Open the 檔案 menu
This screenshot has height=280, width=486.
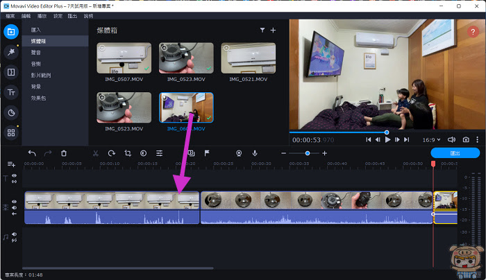coord(10,16)
